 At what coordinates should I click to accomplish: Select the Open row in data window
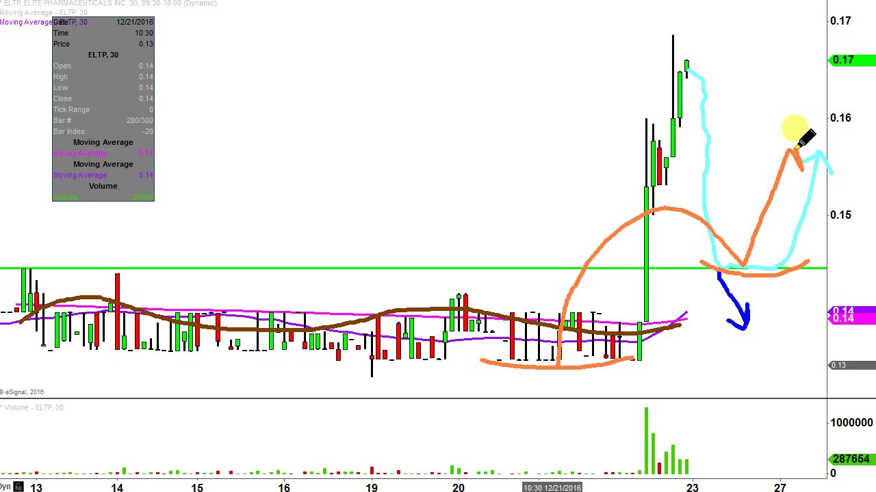pos(103,66)
